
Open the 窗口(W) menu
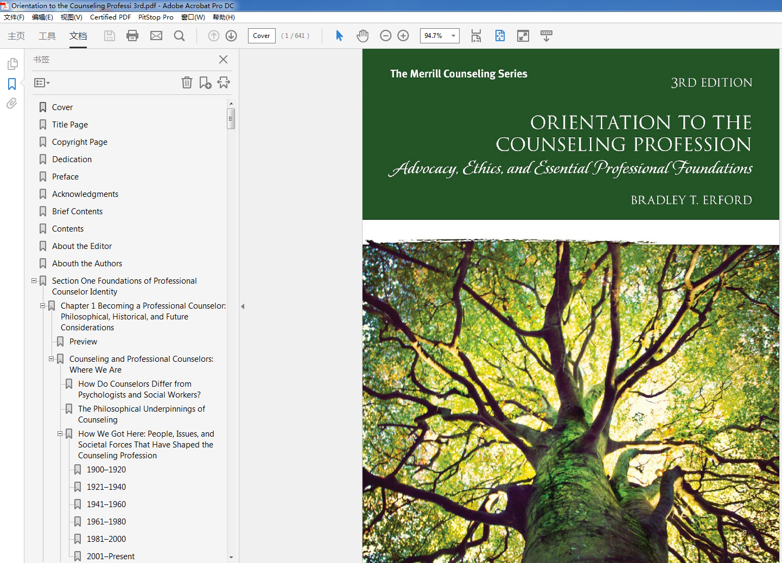193,17
